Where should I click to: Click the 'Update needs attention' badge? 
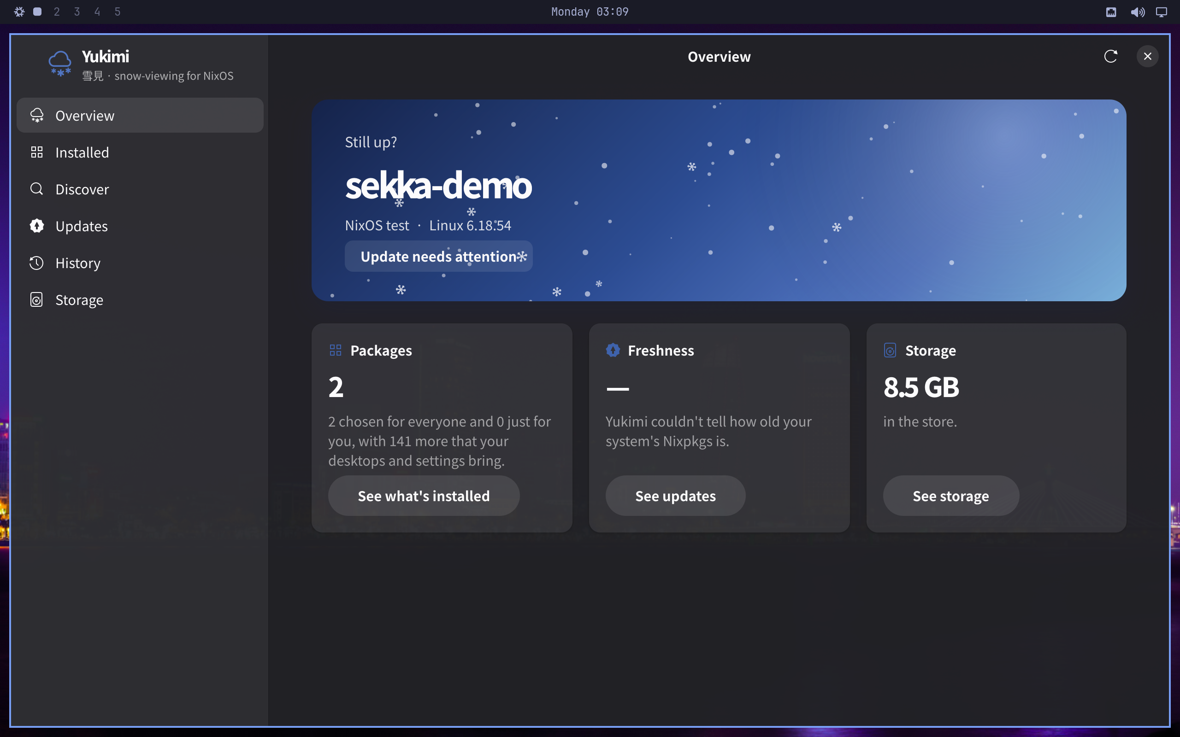pos(438,257)
